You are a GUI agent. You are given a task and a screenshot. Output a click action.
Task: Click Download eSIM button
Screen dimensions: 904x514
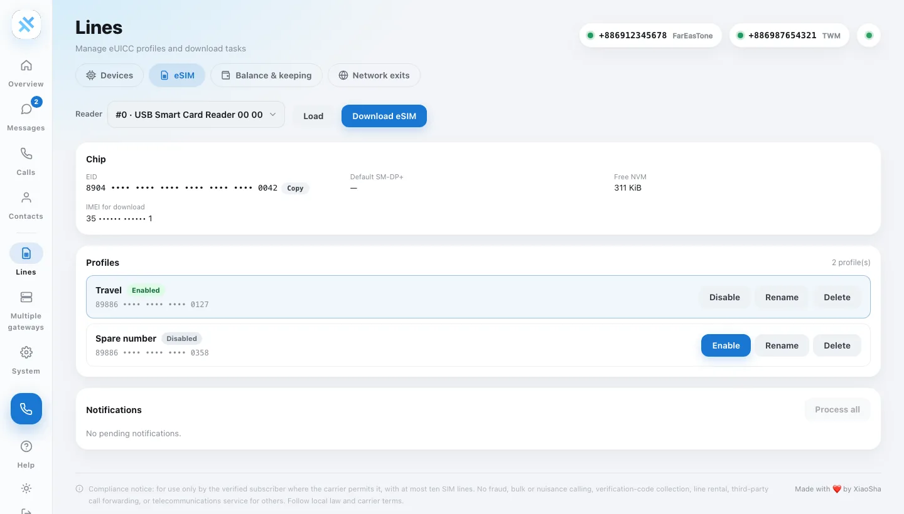pyautogui.click(x=384, y=116)
